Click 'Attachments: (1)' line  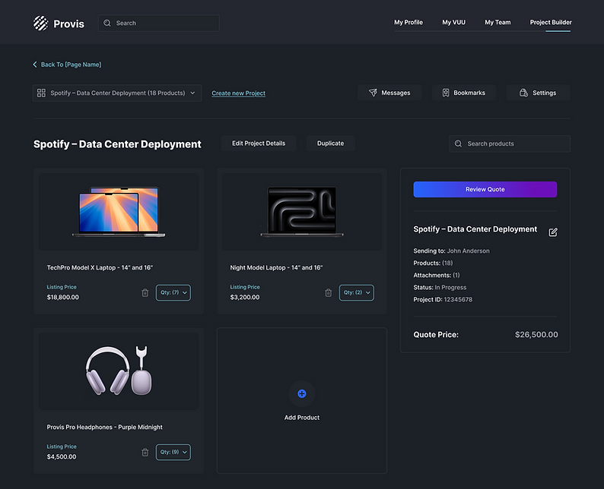[437, 276]
